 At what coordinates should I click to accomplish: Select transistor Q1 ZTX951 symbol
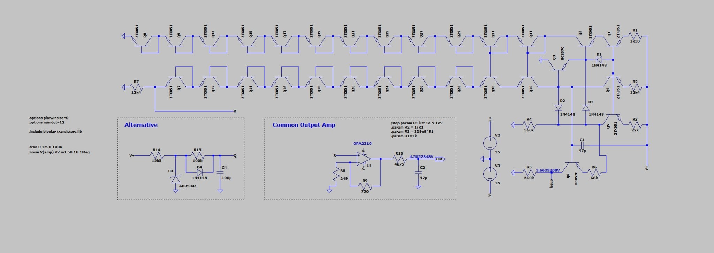tap(613, 41)
